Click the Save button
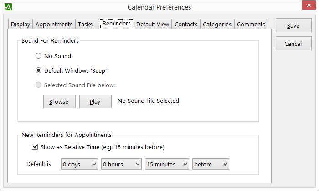Viewport: 319px width, 191px height. click(x=293, y=25)
